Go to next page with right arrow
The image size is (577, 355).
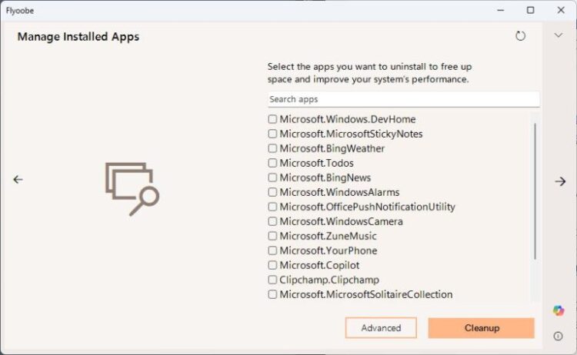[x=560, y=181]
